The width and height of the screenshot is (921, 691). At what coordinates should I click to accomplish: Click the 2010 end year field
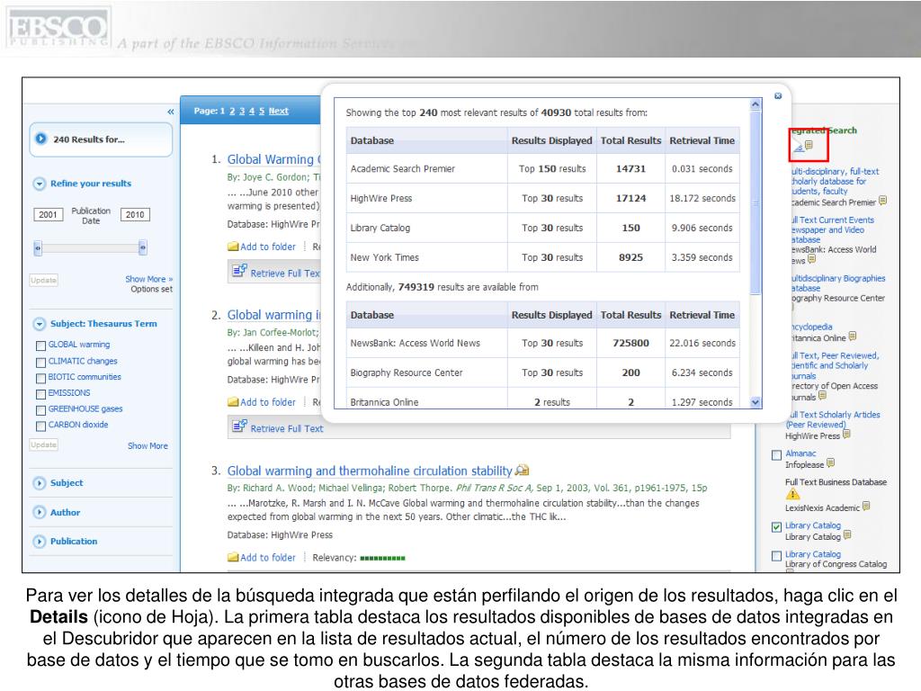click(x=135, y=214)
